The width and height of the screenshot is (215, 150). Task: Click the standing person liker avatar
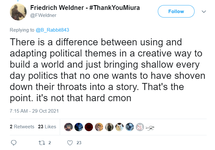point(109,127)
